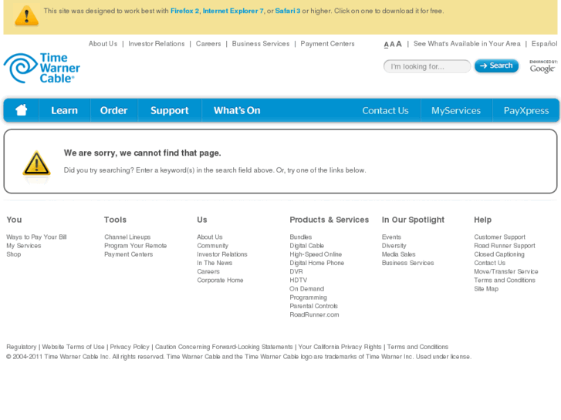Select the smallest text size A
The height and width of the screenshot is (420, 561).
click(386, 45)
